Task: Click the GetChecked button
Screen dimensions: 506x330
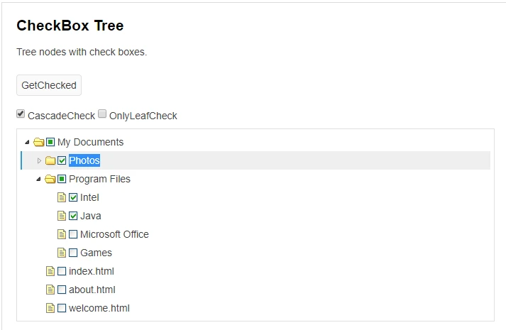Action: (x=49, y=85)
